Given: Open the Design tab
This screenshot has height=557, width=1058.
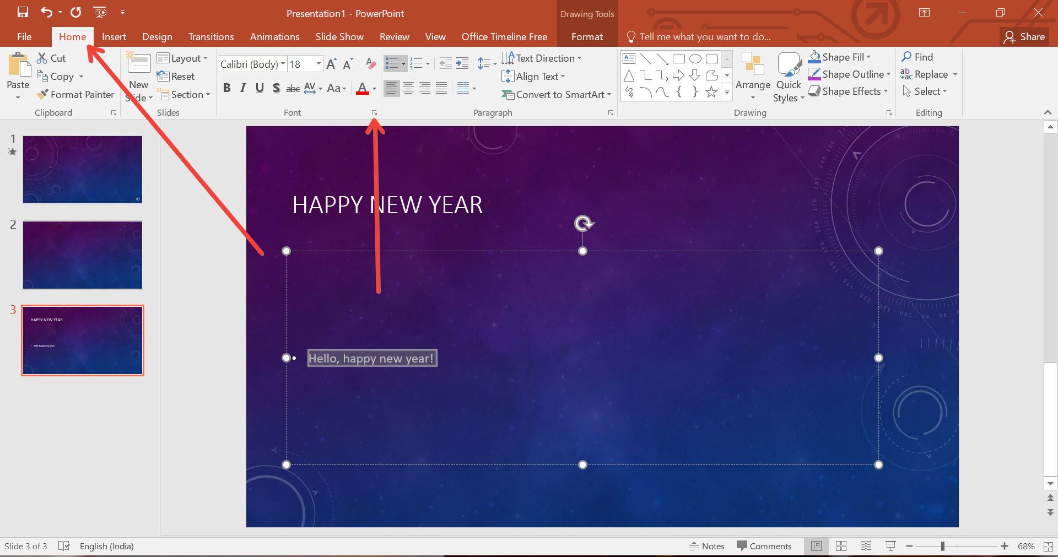Looking at the screenshot, I should click(157, 37).
